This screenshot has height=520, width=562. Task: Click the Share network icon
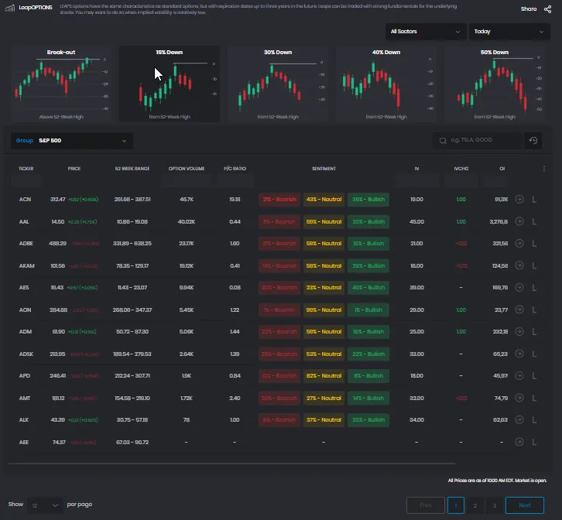coord(547,9)
